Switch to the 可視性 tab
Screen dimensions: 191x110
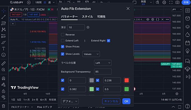click(101, 17)
